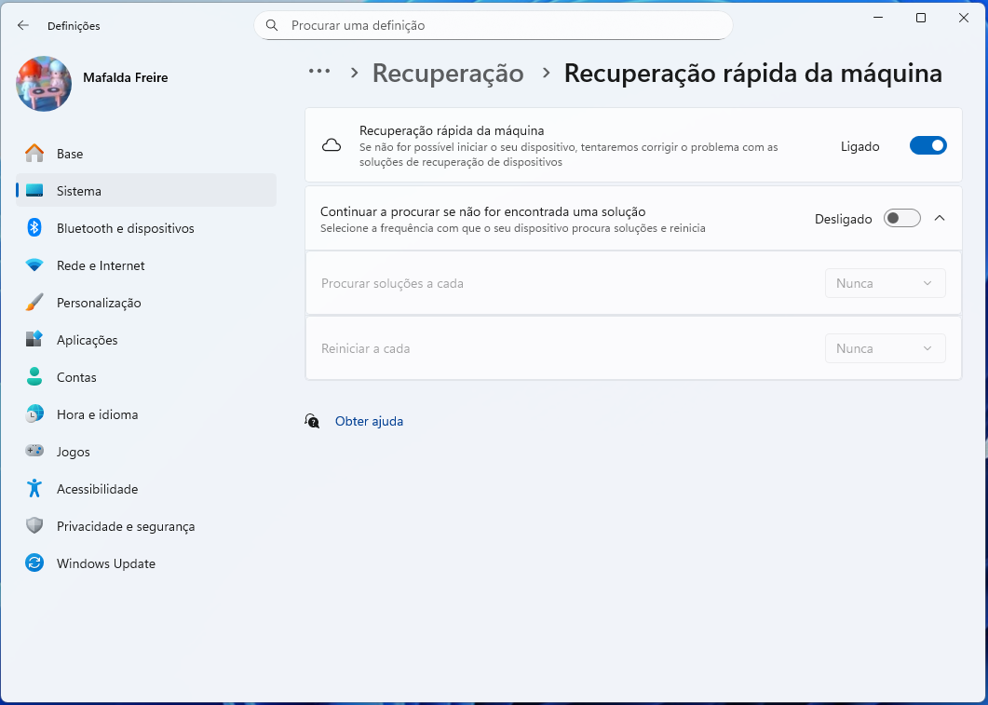Click the Personalização paintbrush icon
The image size is (988, 705).
34,303
